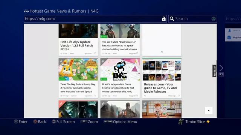
Task: Click the triangle button icon in the Search box
Action: pyautogui.click(x=214, y=19)
